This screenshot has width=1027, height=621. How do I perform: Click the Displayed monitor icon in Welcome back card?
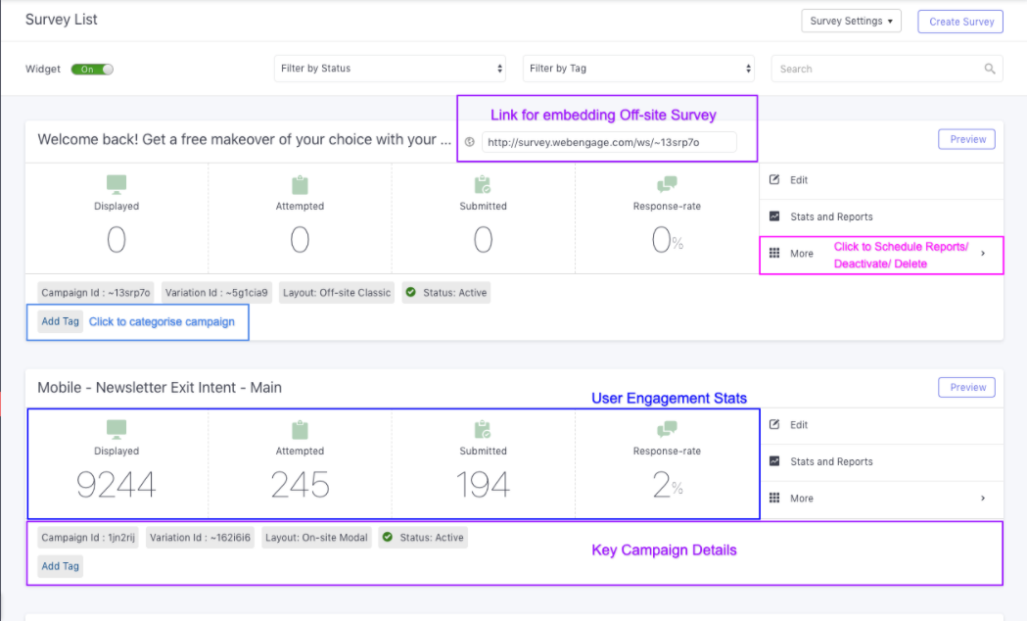(117, 184)
